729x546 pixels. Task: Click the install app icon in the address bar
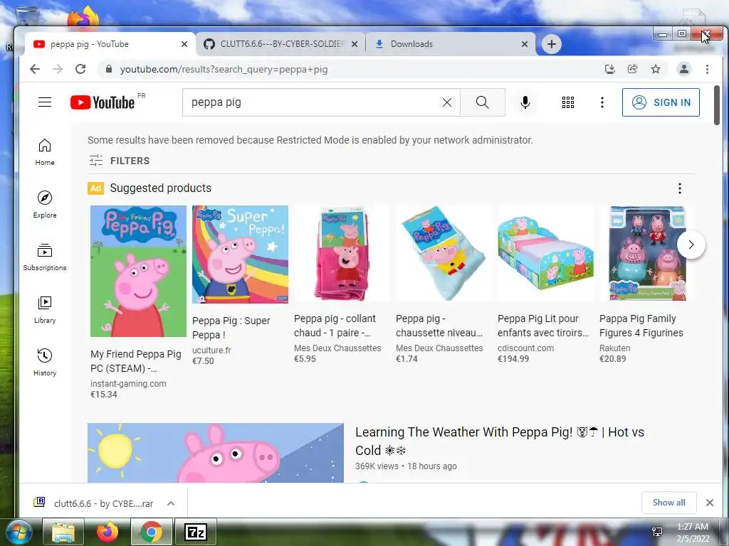(x=609, y=69)
